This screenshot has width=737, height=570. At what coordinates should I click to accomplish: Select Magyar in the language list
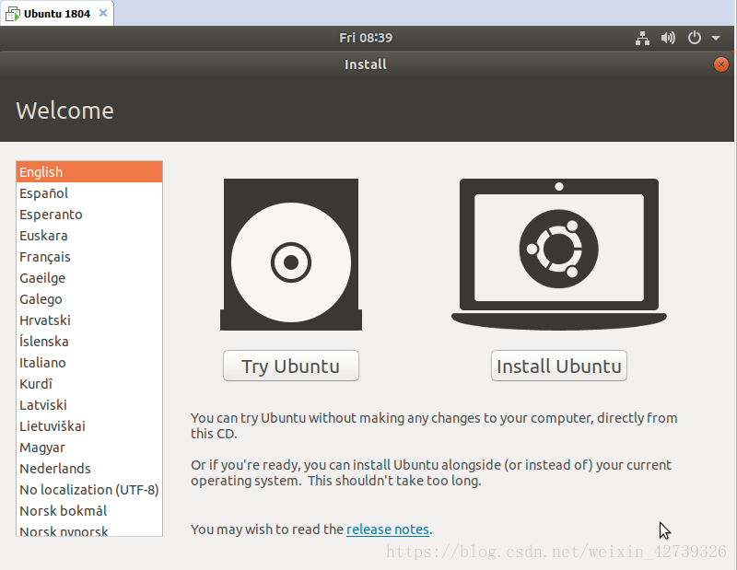[x=89, y=448]
